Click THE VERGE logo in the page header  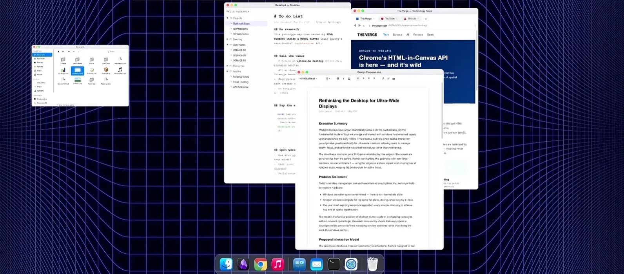coord(367,34)
